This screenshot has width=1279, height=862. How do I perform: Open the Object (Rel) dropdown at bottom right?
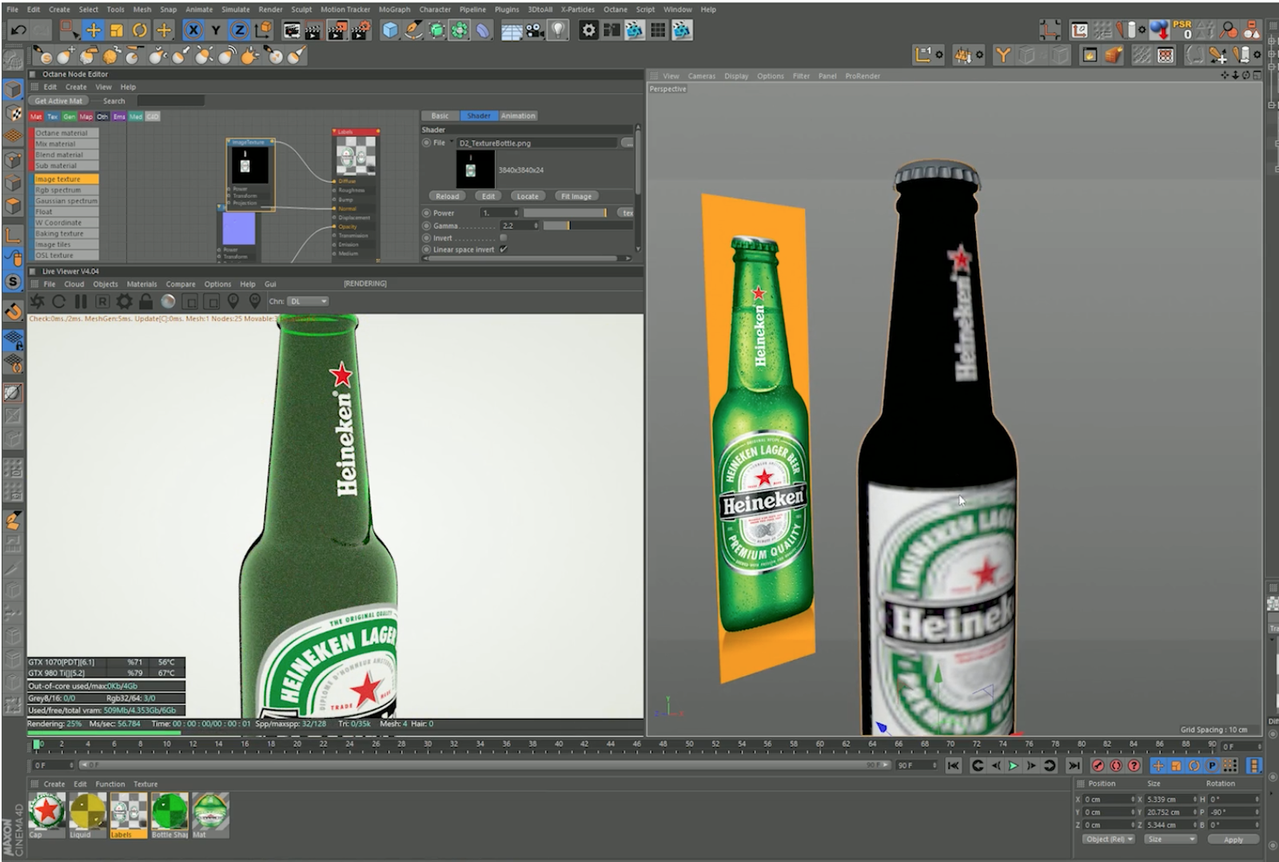(1108, 840)
